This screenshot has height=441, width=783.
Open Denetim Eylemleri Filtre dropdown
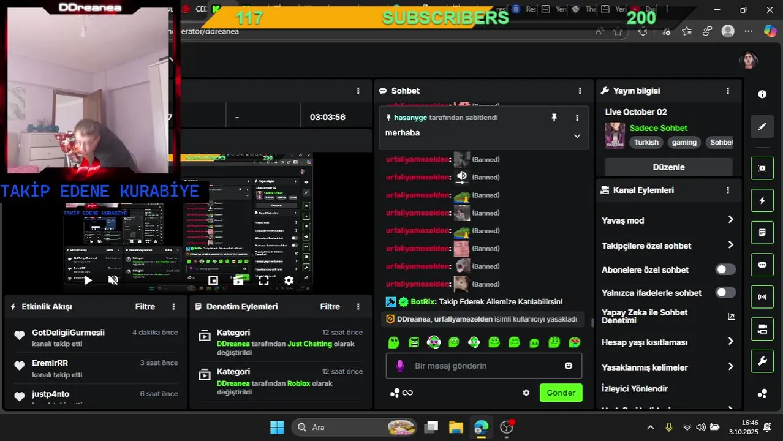[330, 307]
